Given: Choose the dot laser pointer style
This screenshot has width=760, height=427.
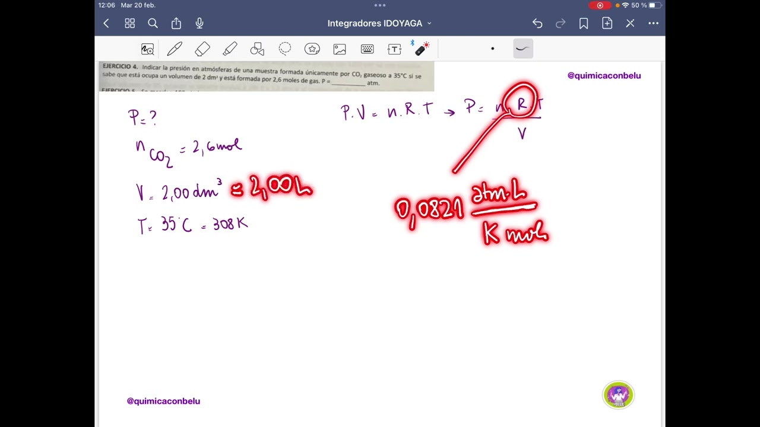Looking at the screenshot, I should click(x=492, y=49).
